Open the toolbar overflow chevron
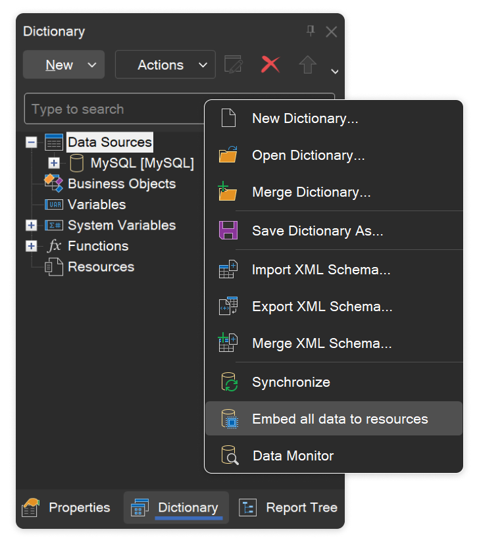The width and height of the screenshot is (479, 542). [334, 72]
